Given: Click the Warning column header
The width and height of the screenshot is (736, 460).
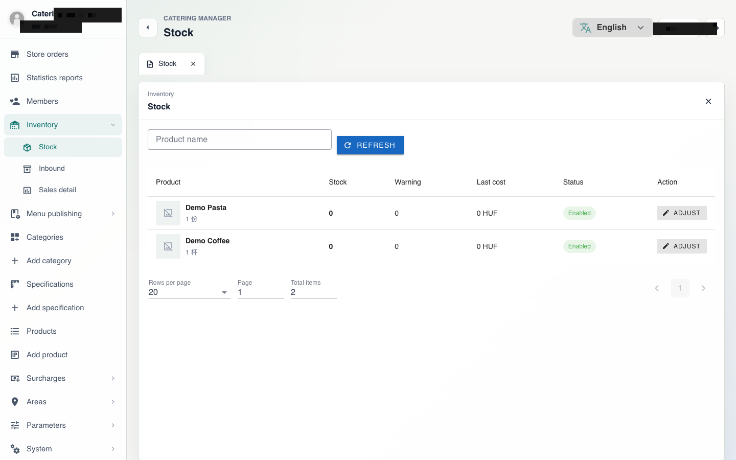Looking at the screenshot, I should (x=408, y=182).
